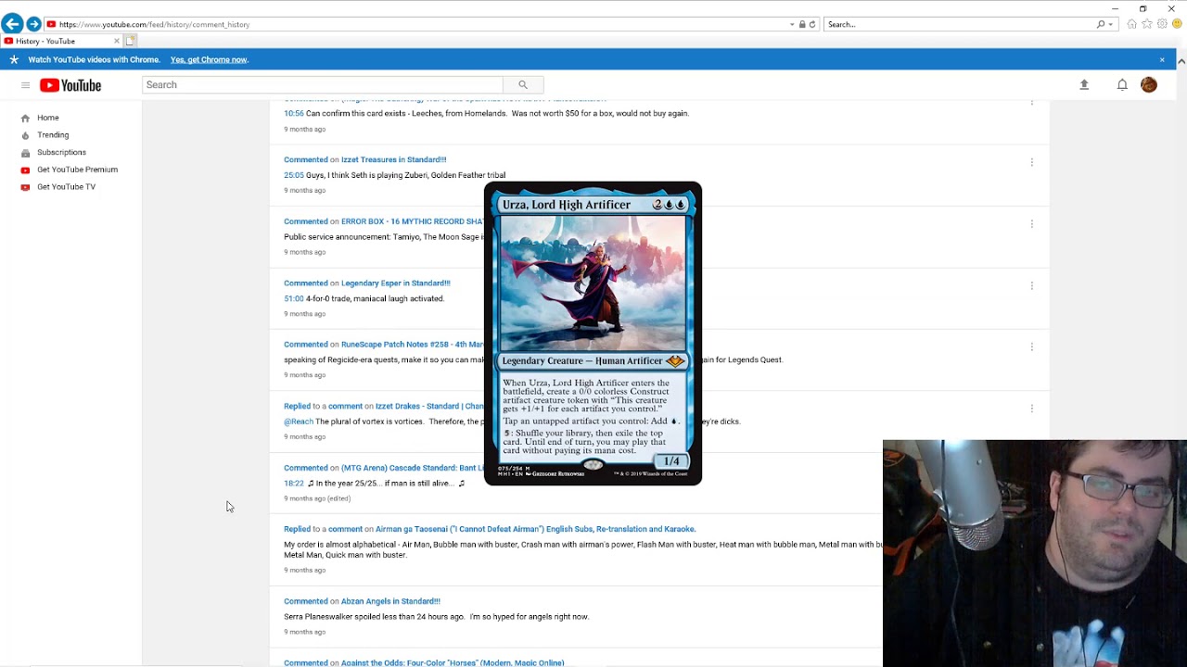
Task: Click the page scrollbar up arrow
Action: pyautogui.click(x=1181, y=60)
